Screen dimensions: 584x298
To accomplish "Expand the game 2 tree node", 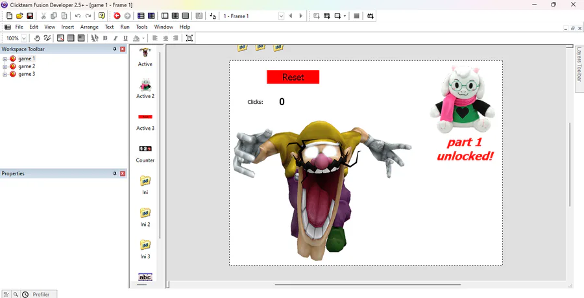I will pyautogui.click(x=5, y=67).
